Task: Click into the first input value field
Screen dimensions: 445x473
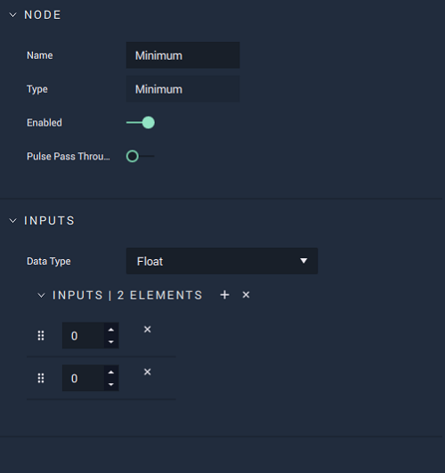Action: pyautogui.click(x=83, y=336)
